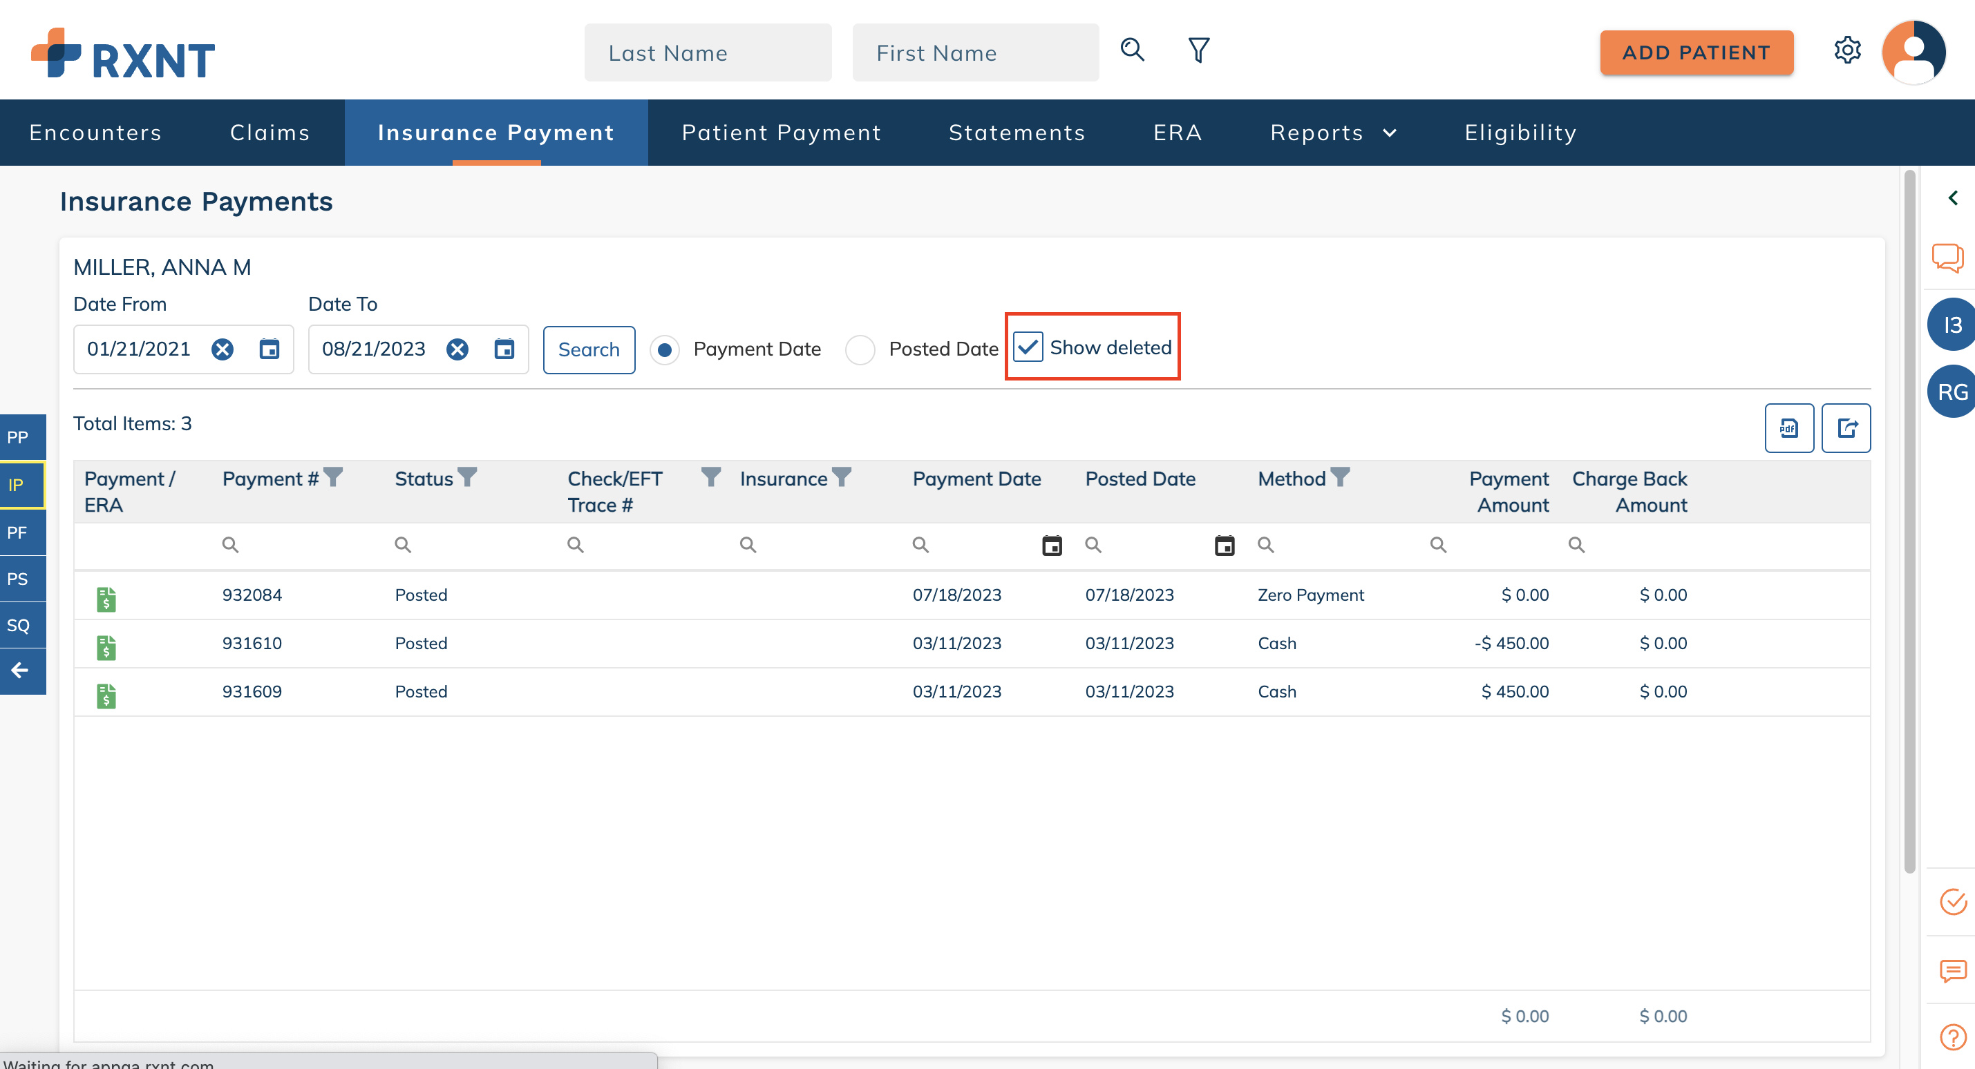Open the help question mark icon
1975x1069 pixels.
point(1953,1037)
